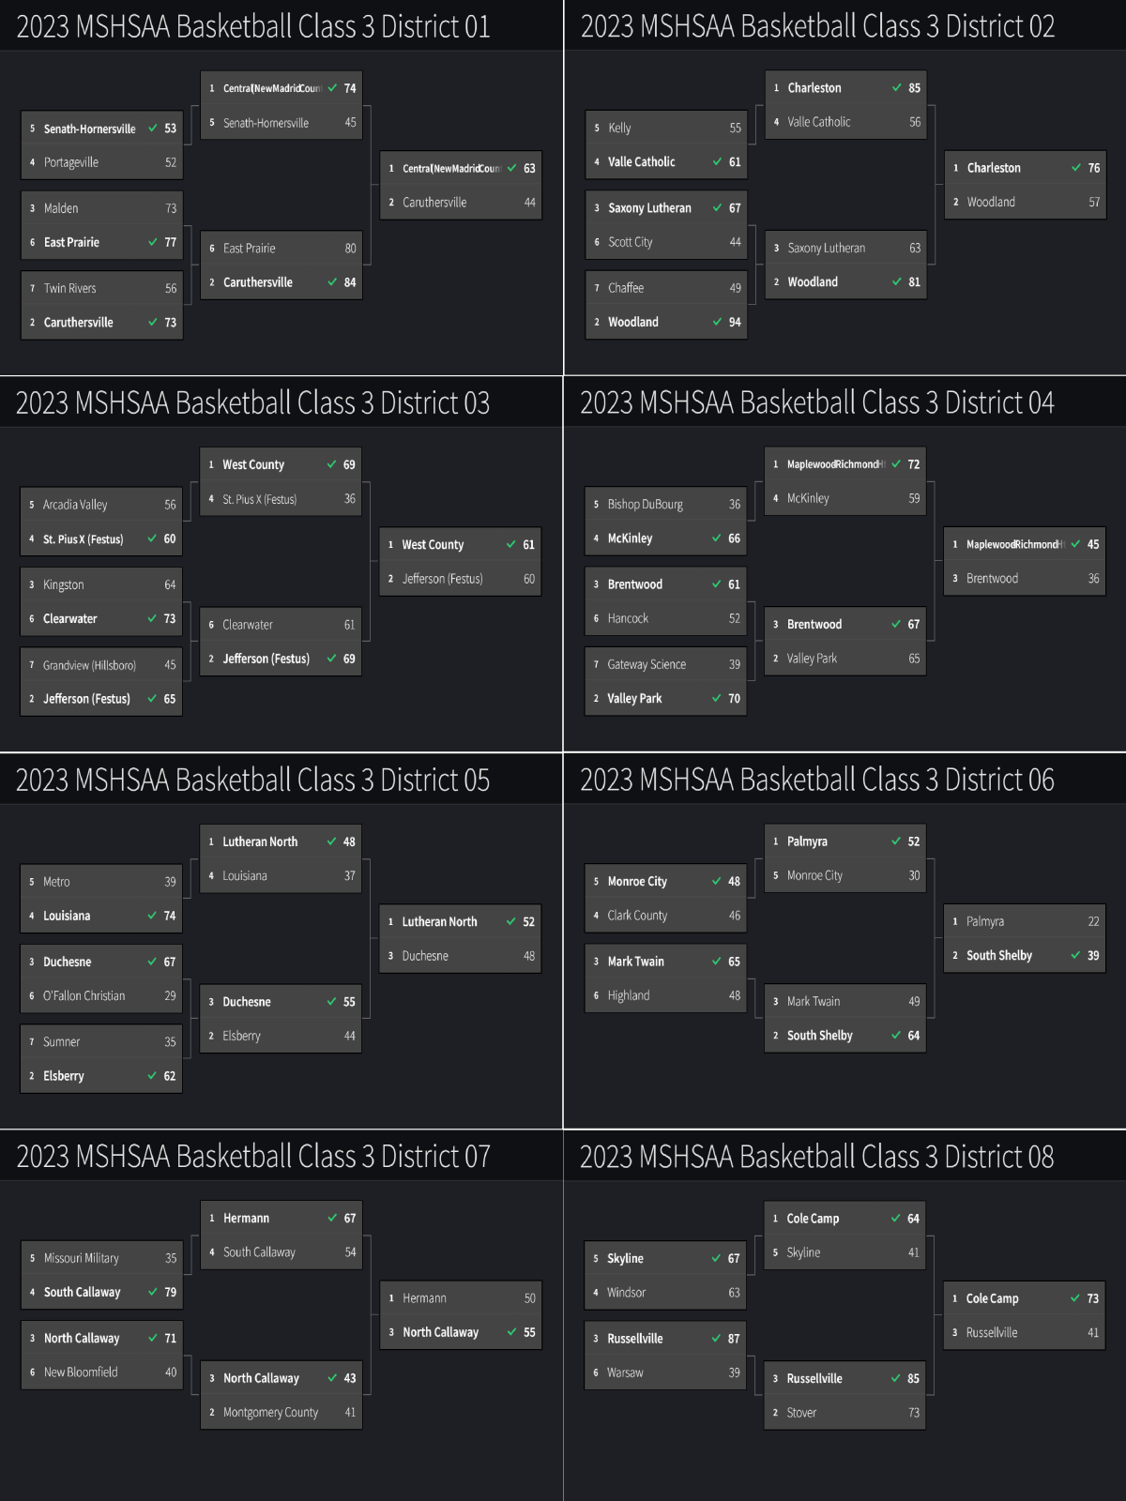
Task: Open the Class 3 District 01 title
Action: (253, 26)
